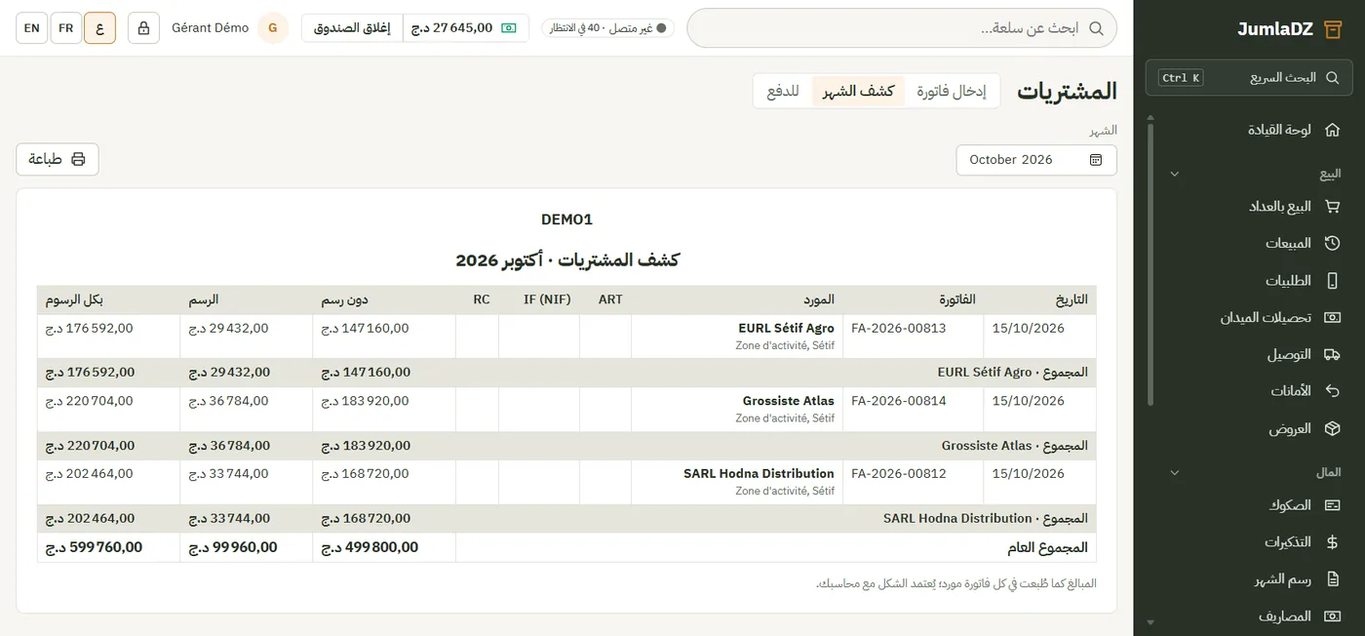Click the quick search magnifier icon

point(1333,77)
